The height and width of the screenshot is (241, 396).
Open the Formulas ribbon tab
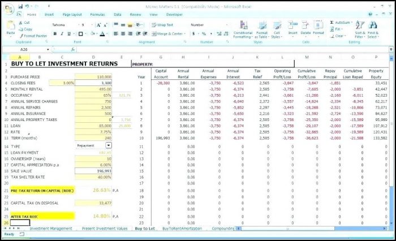(97, 15)
